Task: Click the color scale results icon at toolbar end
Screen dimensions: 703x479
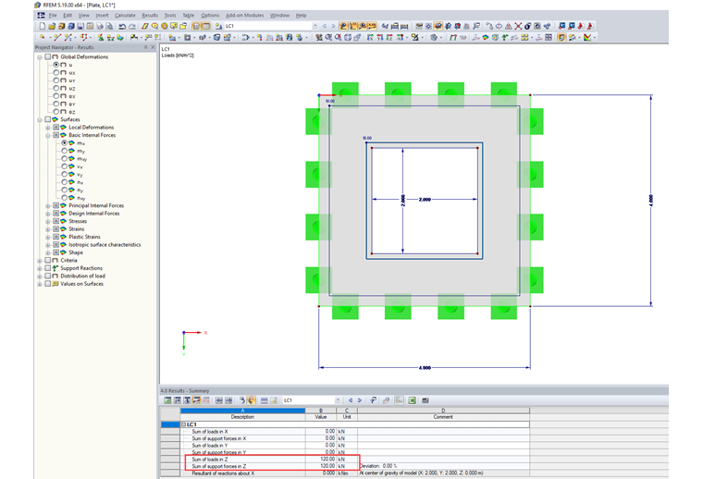Action: [x=587, y=37]
